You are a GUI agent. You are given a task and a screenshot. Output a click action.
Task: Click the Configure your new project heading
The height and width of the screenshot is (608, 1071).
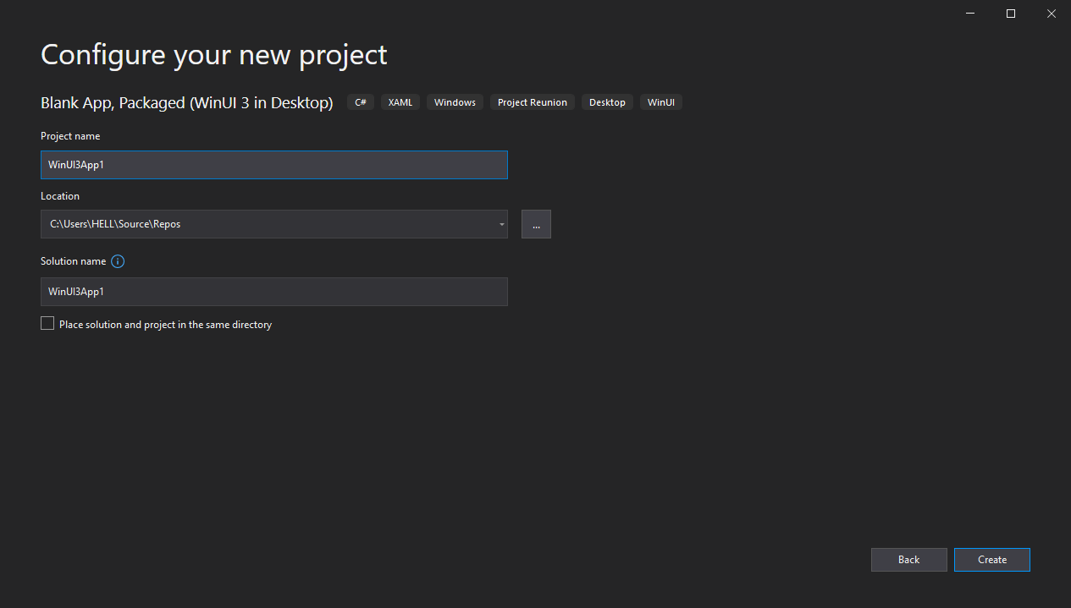(213, 54)
